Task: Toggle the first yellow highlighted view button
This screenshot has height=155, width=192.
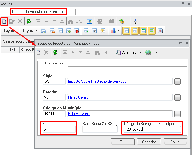Action: click(x=126, y=31)
